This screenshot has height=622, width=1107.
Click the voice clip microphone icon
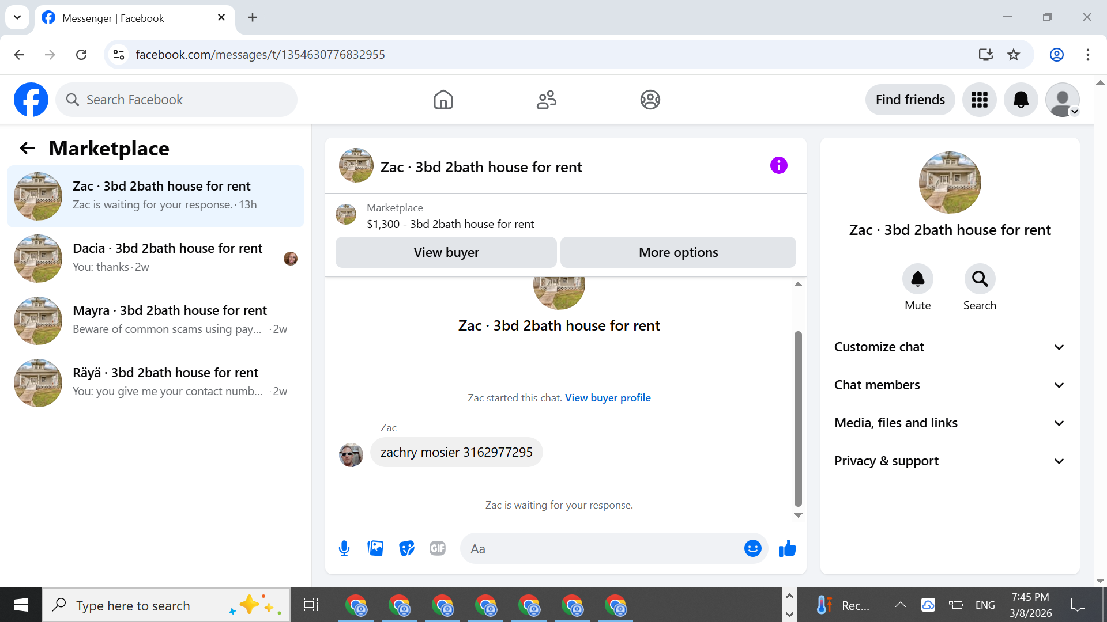tap(344, 548)
